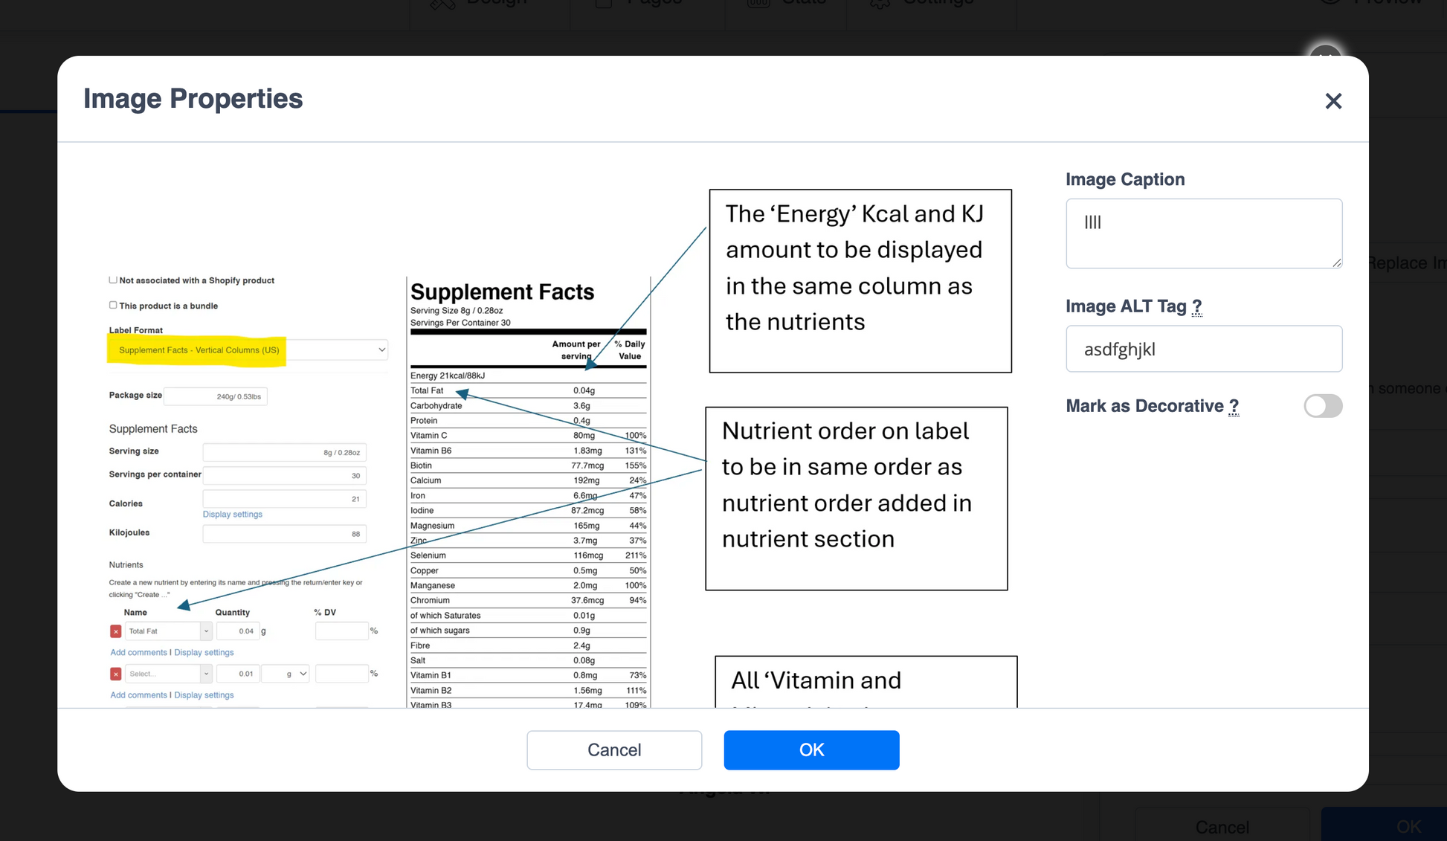
Task: Open the Label Format dropdown
Action: [247, 349]
